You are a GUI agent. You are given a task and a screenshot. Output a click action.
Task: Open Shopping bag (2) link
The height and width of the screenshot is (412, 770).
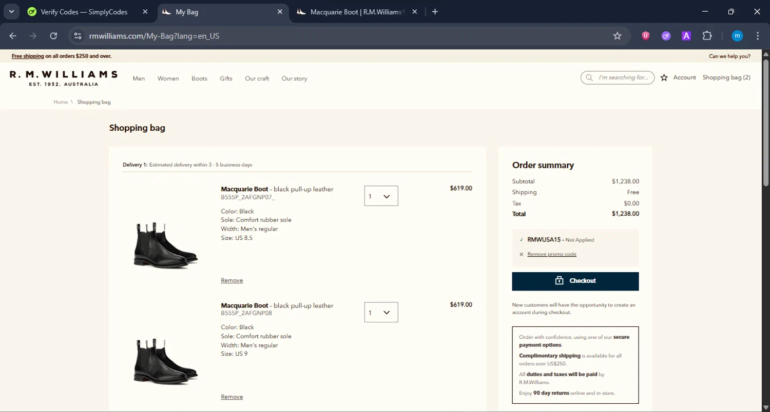(x=726, y=77)
